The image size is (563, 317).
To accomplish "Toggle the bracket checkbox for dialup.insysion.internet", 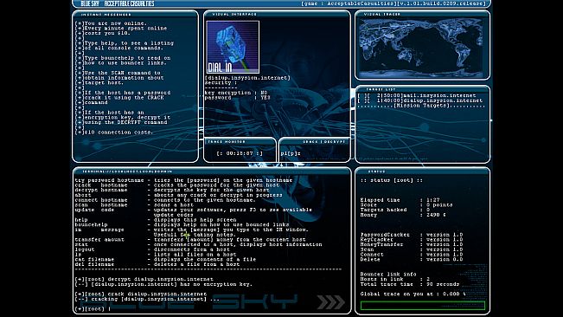I will [x=361, y=100].
